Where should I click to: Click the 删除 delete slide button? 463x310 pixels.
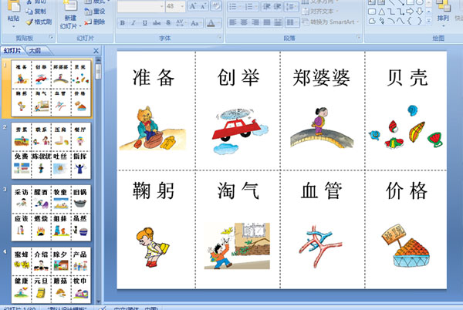(95, 22)
